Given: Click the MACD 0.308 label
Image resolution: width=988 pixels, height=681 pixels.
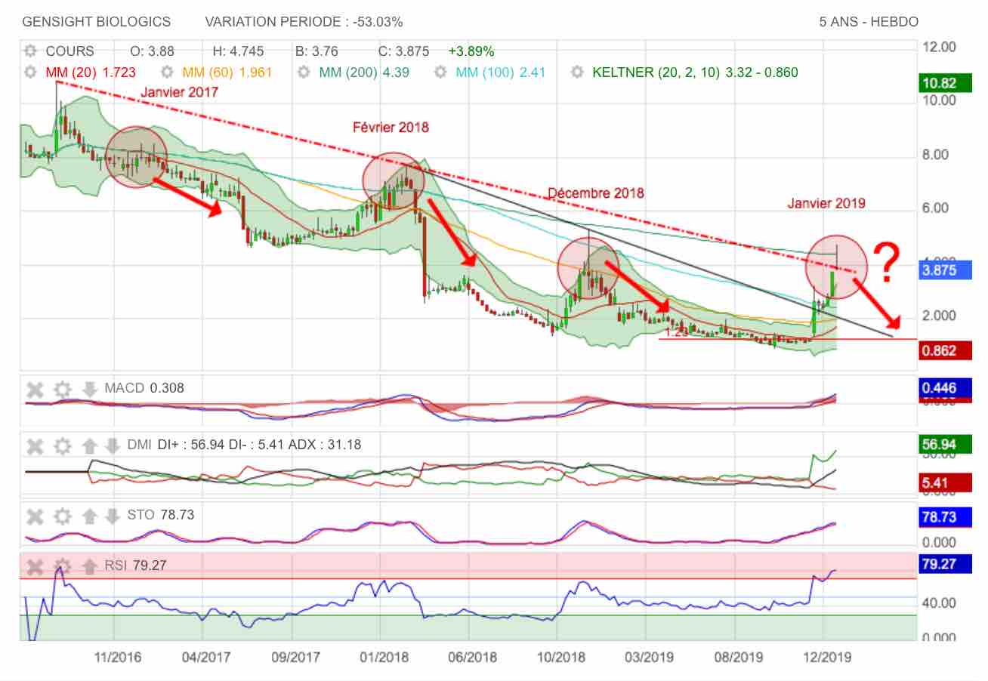Looking at the screenshot, I should [x=144, y=389].
